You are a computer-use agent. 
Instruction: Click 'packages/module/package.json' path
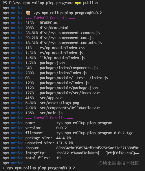coord(69,88)
